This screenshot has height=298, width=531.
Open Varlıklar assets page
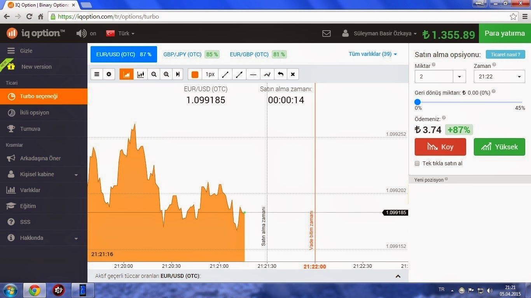click(44, 190)
